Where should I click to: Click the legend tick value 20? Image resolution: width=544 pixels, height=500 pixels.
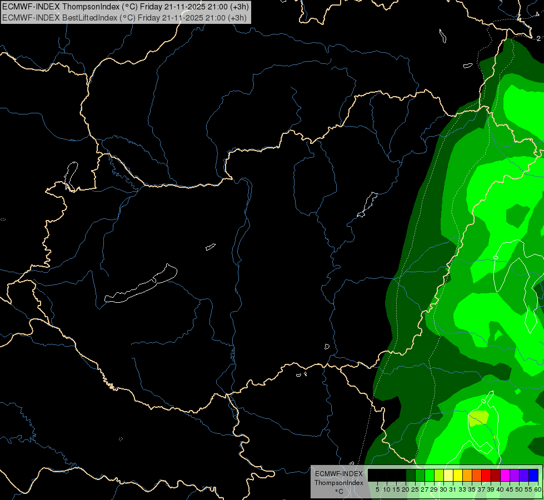click(406, 489)
